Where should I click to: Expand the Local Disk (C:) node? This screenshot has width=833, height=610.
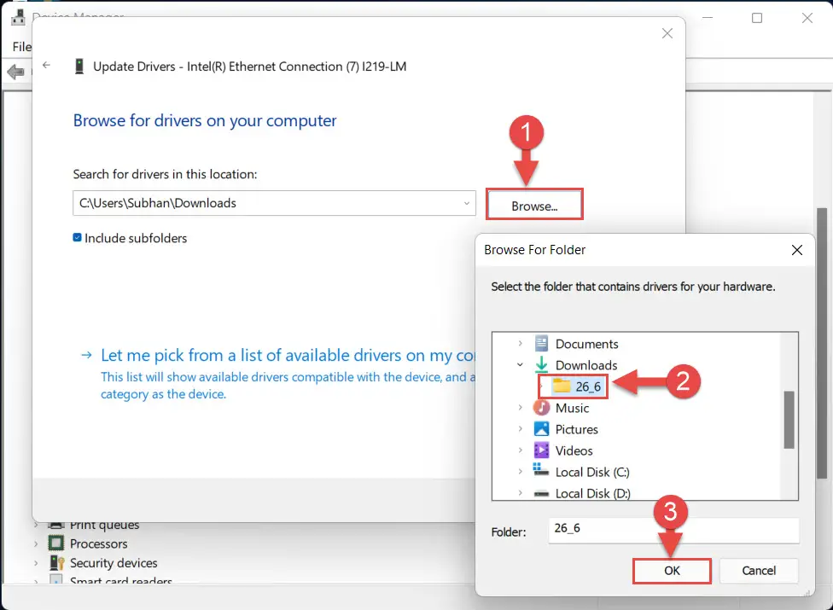pyautogui.click(x=520, y=472)
